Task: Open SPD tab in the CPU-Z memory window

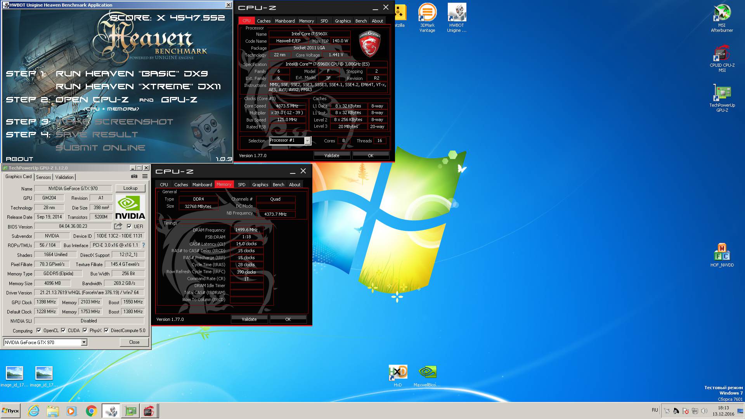Action: (241, 185)
